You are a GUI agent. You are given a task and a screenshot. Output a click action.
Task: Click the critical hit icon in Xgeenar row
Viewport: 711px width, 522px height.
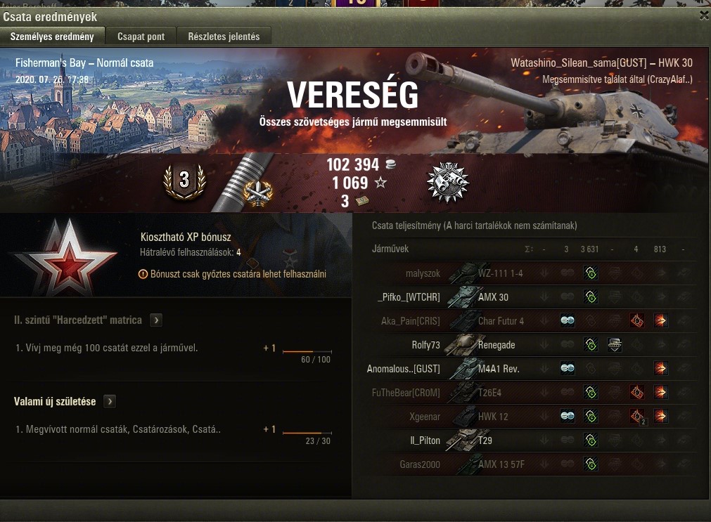[x=637, y=416]
